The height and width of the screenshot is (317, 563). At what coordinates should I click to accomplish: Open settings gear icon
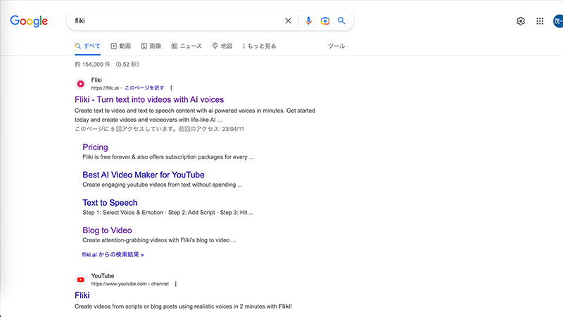click(x=521, y=21)
